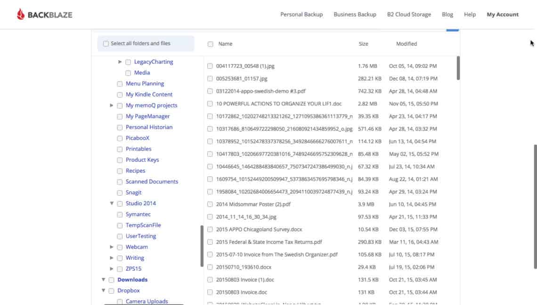Click the Modified column header
537x305 pixels.
(407, 44)
